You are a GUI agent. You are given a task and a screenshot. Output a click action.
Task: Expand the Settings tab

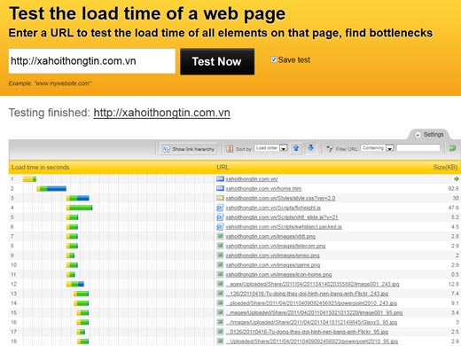[x=429, y=135]
